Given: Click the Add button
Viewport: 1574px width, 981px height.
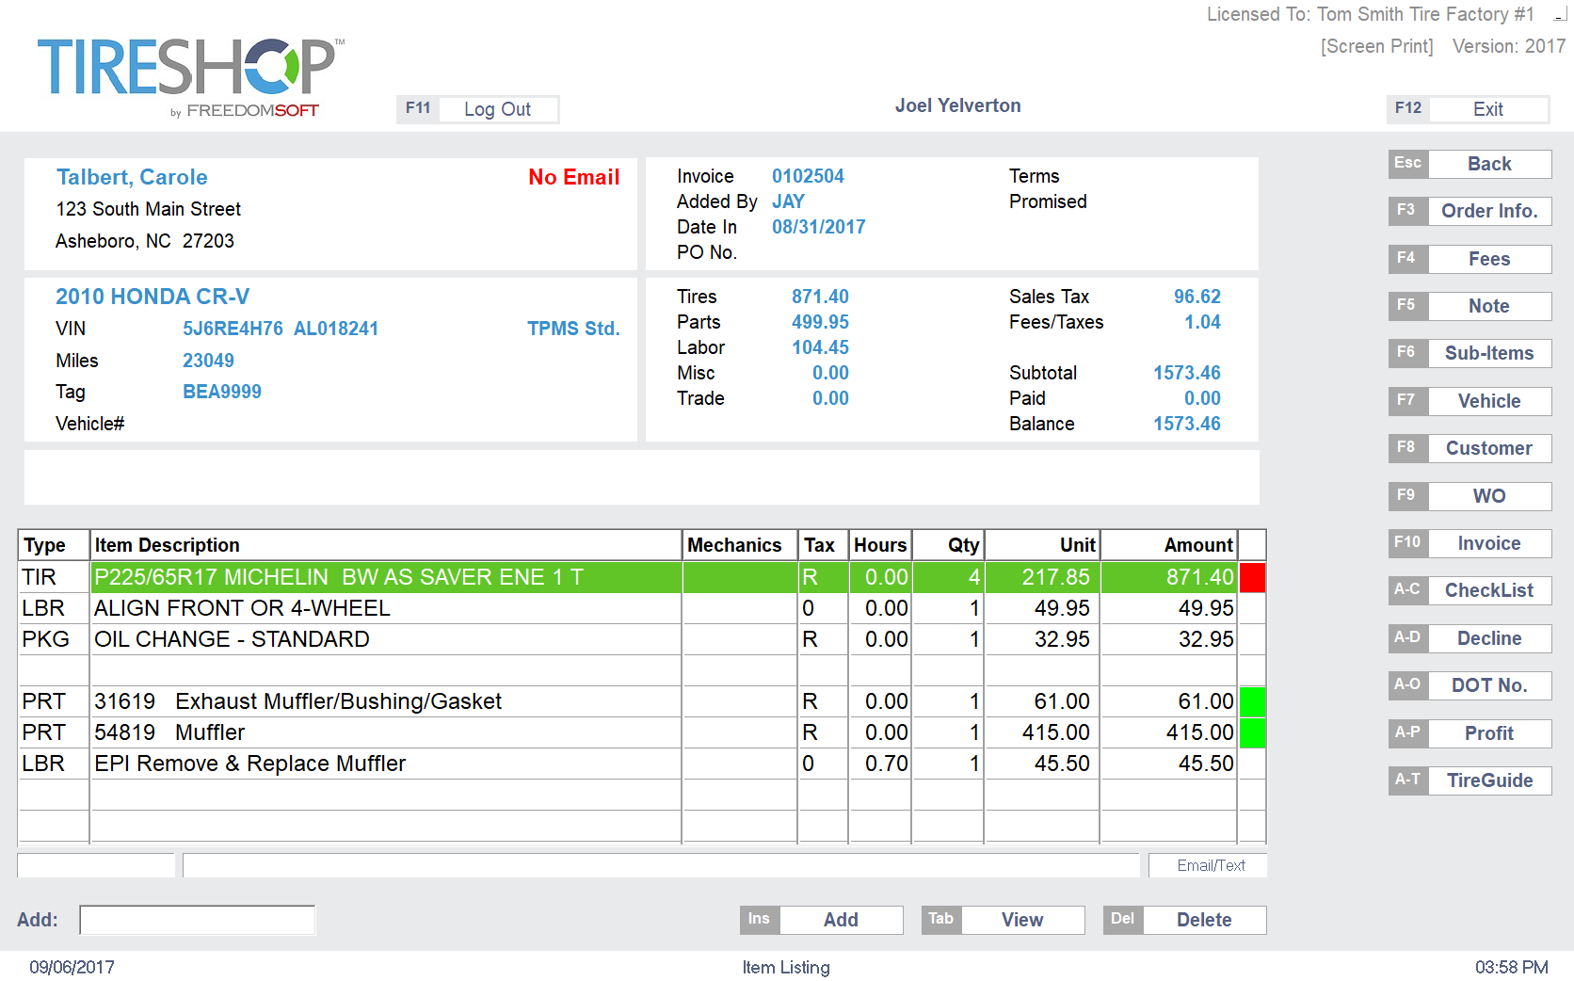Looking at the screenshot, I should click(x=821, y=920).
